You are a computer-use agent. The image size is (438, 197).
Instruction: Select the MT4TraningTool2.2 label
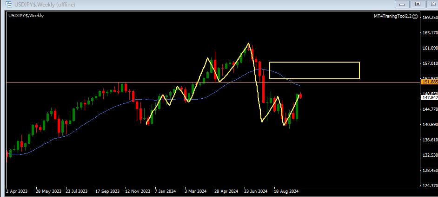(392, 16)
